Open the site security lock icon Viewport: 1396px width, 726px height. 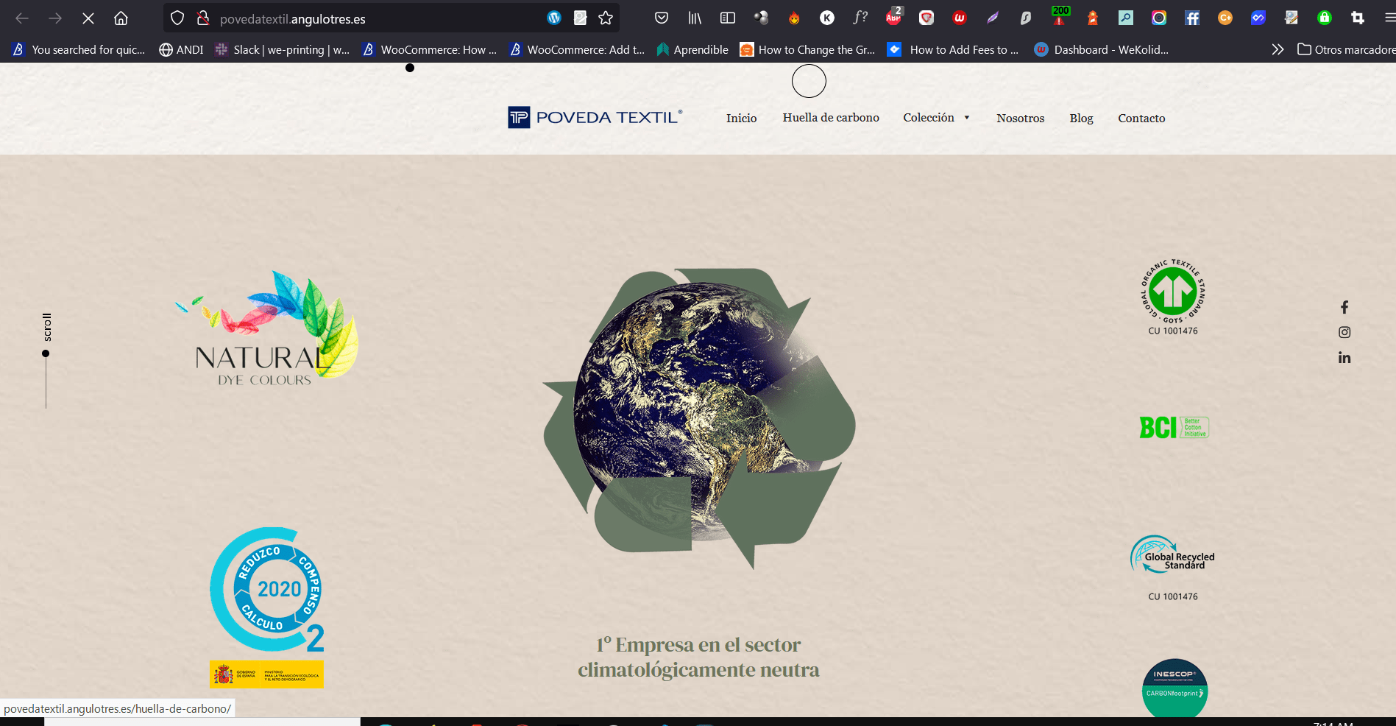click(203, 18)
